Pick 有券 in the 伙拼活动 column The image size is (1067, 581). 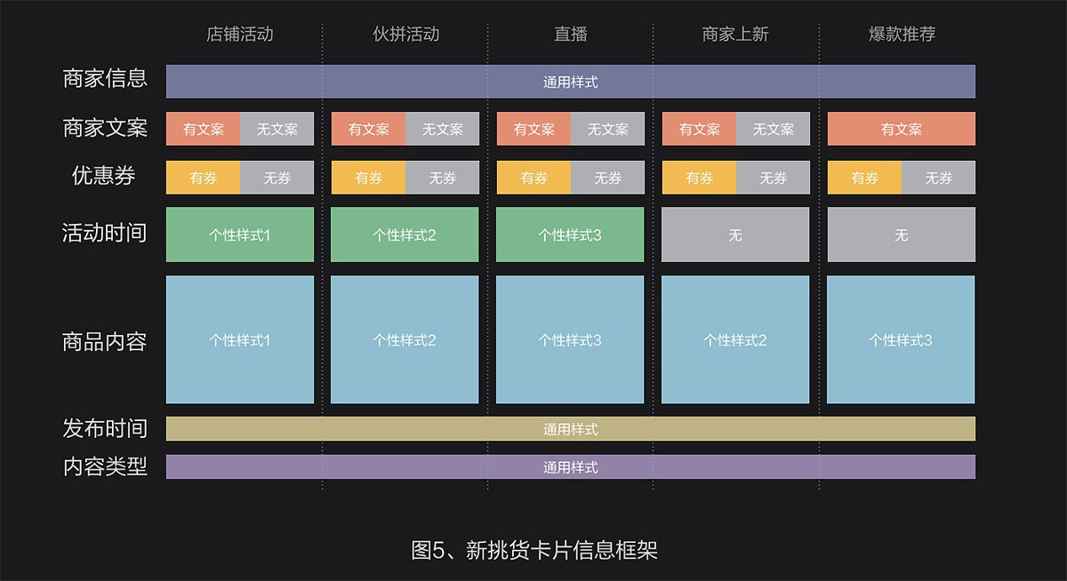pos(369,178)
